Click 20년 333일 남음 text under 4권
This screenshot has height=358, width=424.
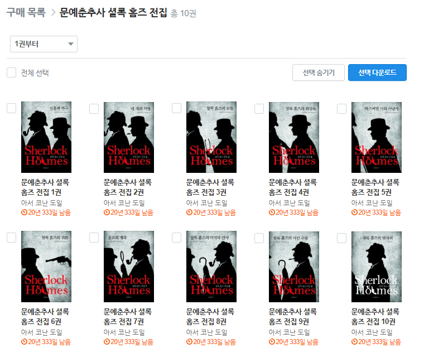(x=297, y=212)
